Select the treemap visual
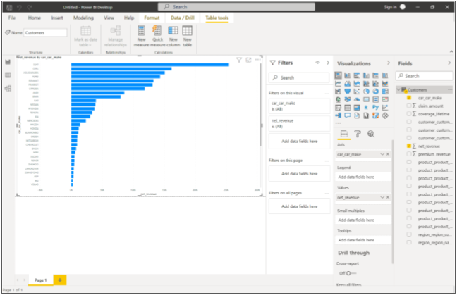The image size is (457, 295). [385, 92]
